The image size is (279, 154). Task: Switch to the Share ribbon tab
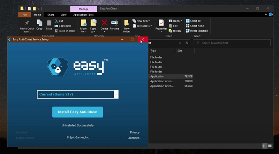tap(51, 15)
